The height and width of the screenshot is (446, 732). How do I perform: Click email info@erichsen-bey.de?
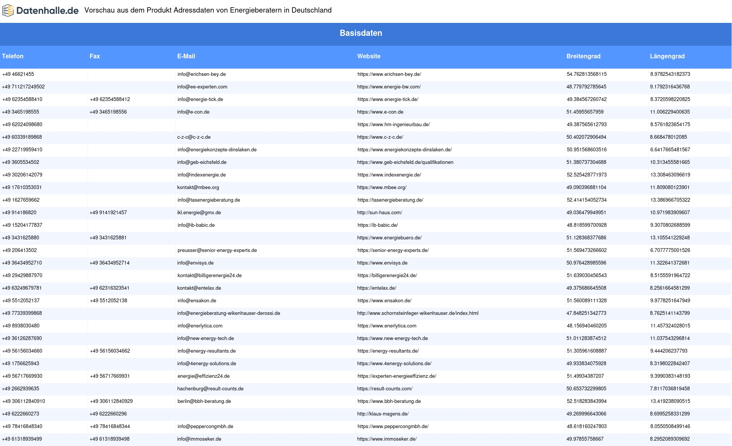pos(202,74)
